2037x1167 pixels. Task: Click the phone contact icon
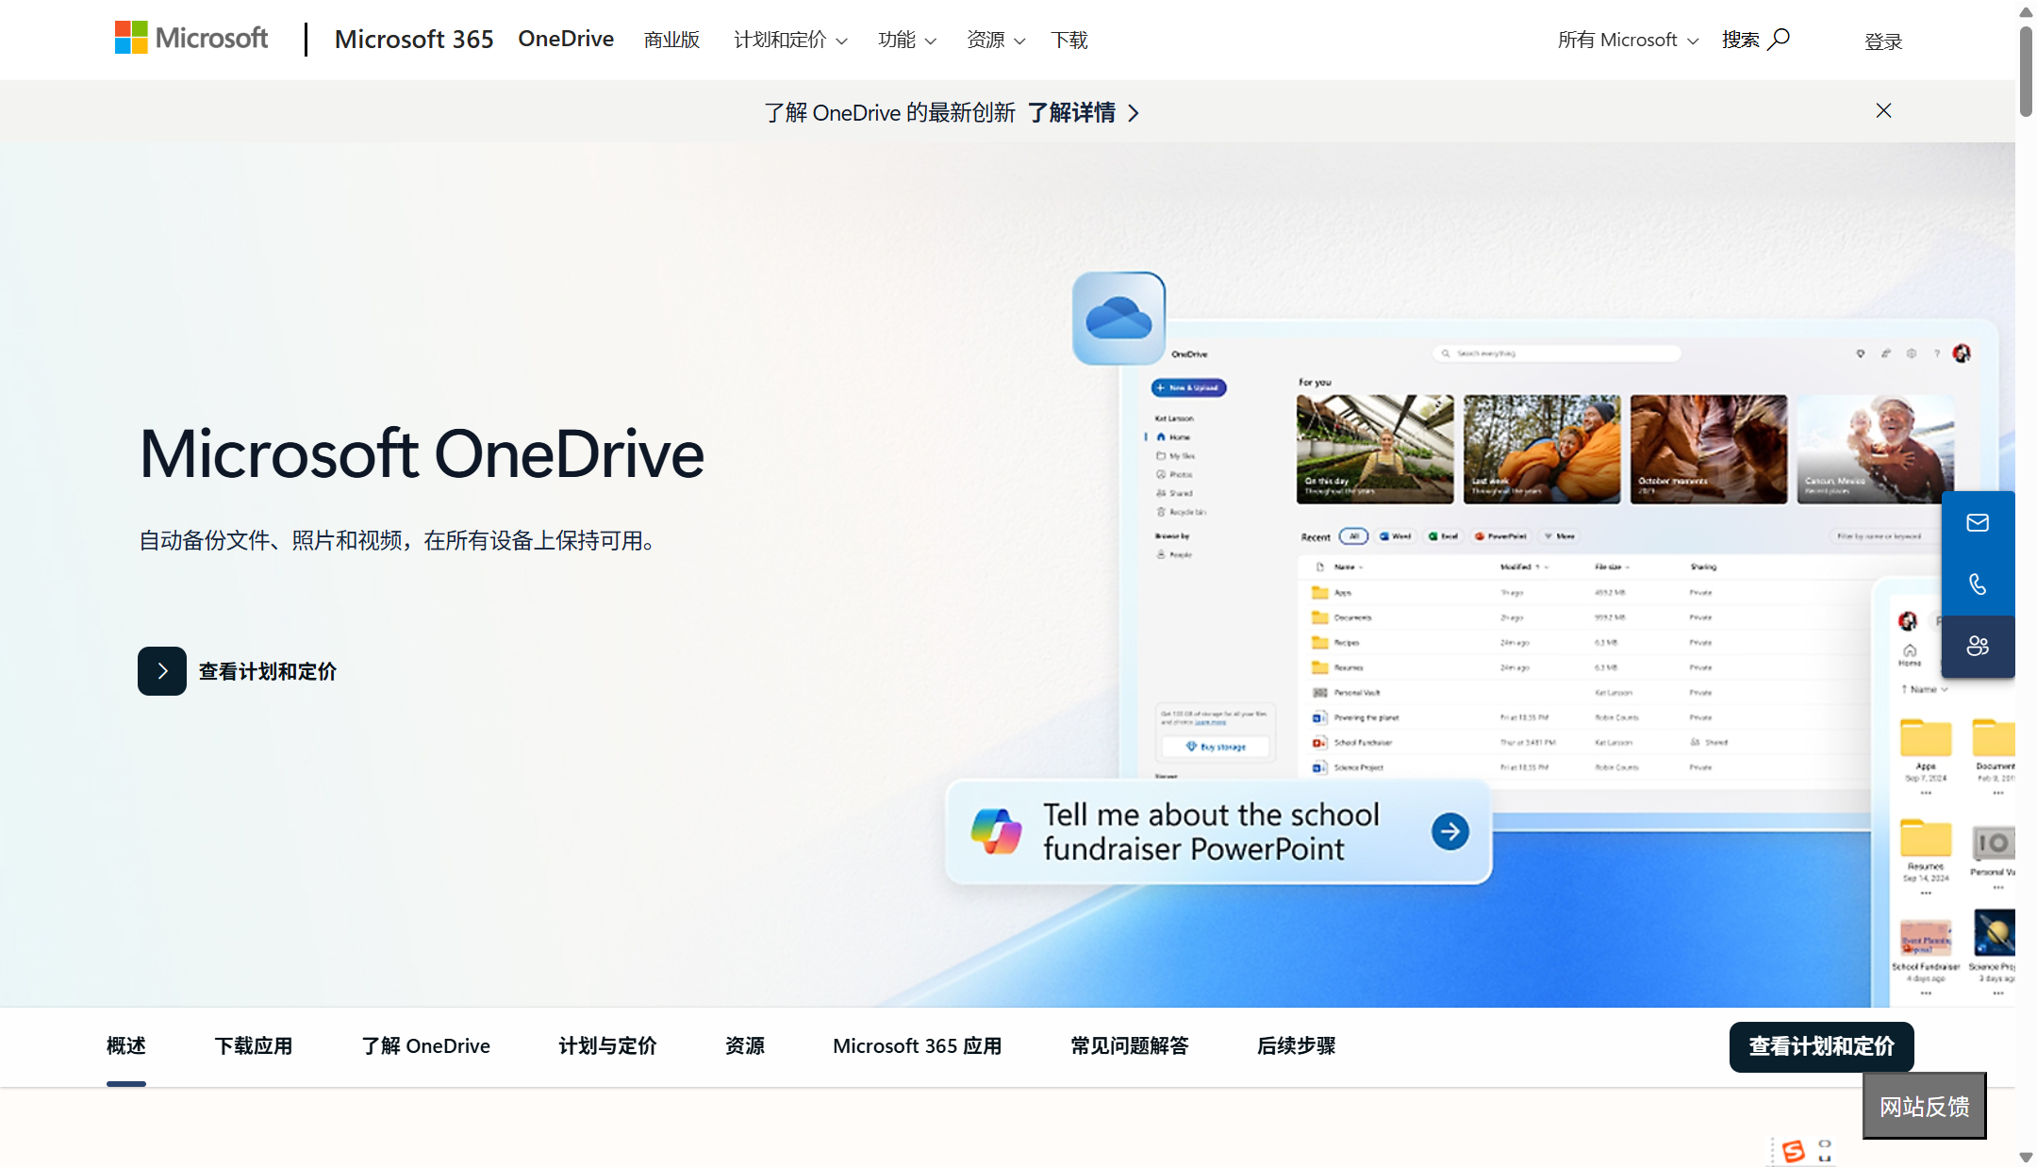(1978, 584)
